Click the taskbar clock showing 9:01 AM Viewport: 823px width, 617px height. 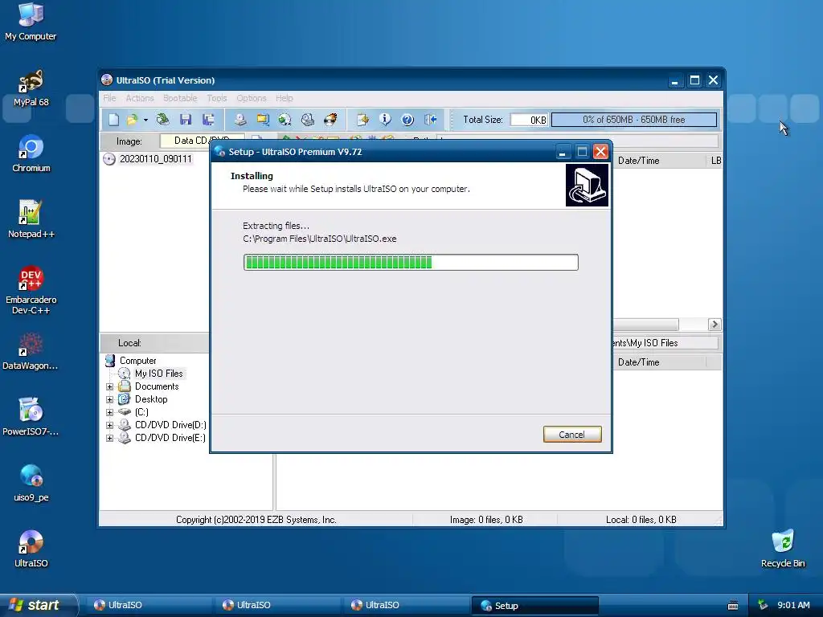(x=793, y=606)
